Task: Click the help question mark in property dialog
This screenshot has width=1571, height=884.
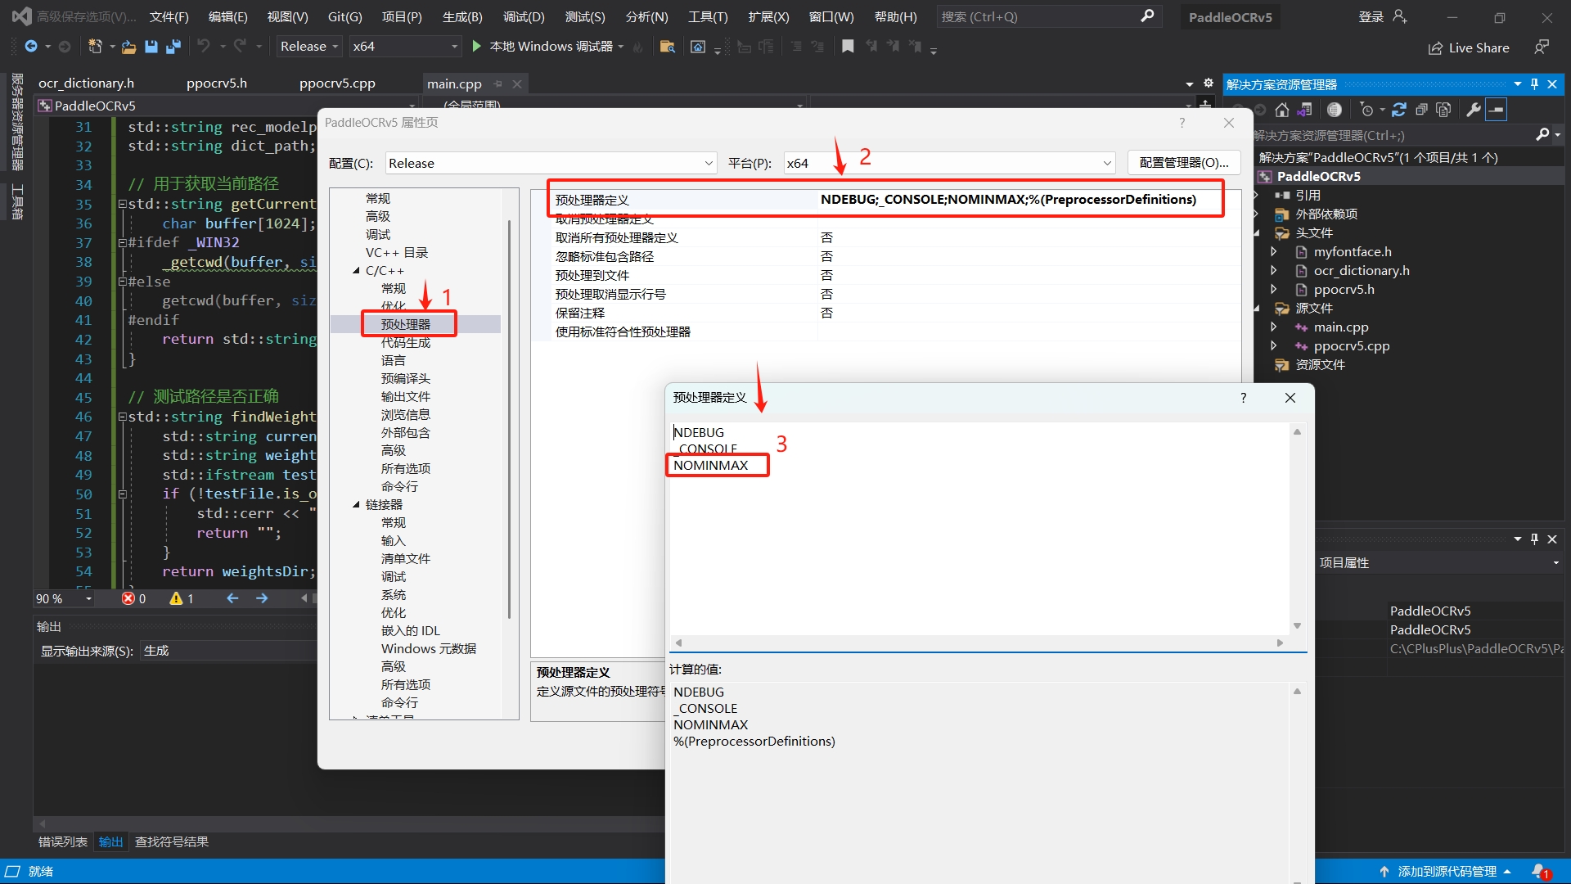Action: point(1182,123)
